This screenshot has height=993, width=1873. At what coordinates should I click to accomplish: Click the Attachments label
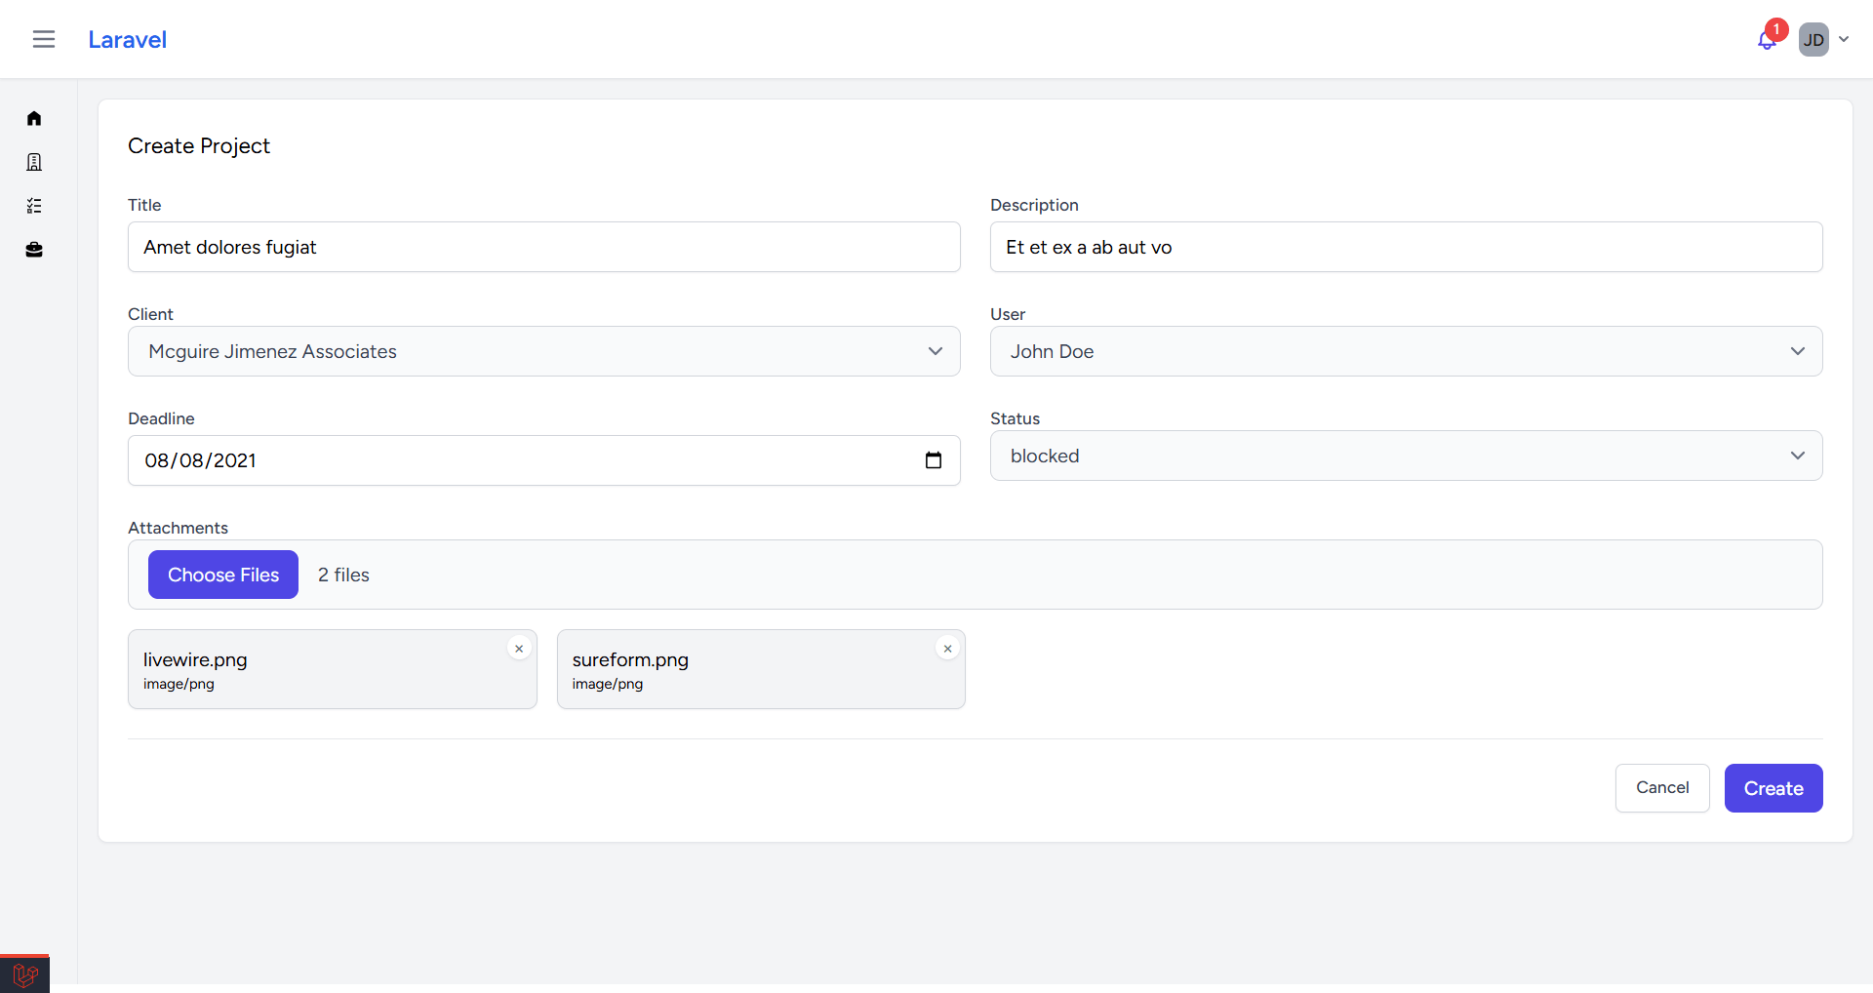[178, 528]
